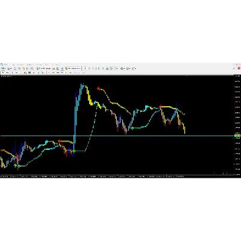
Task: Select the rectangle shape drawing tool
Action: tap(30, 72)
